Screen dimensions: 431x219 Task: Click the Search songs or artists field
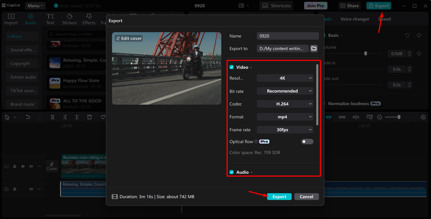[x=77, y=34]
